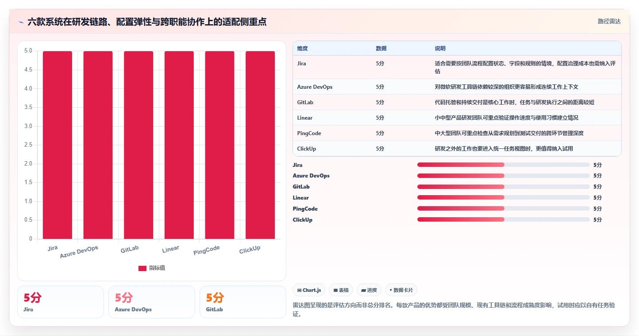Open the Azure DevOps 5分 data card
This screenshot has height=336, width=639.
pos(152,302)
